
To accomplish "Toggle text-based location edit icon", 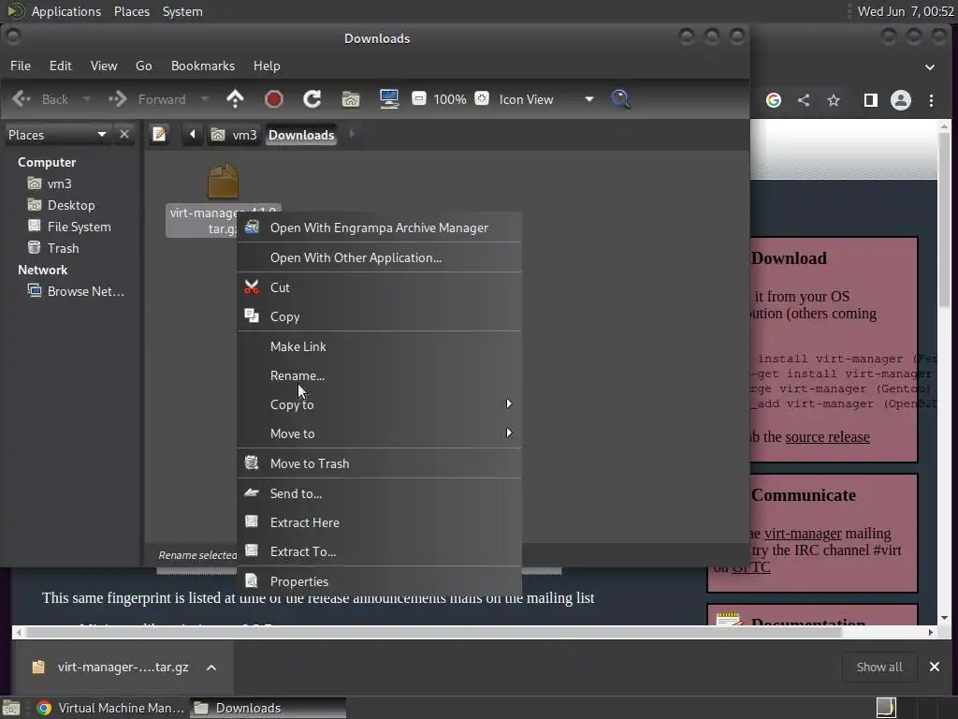I will point(159,134).
